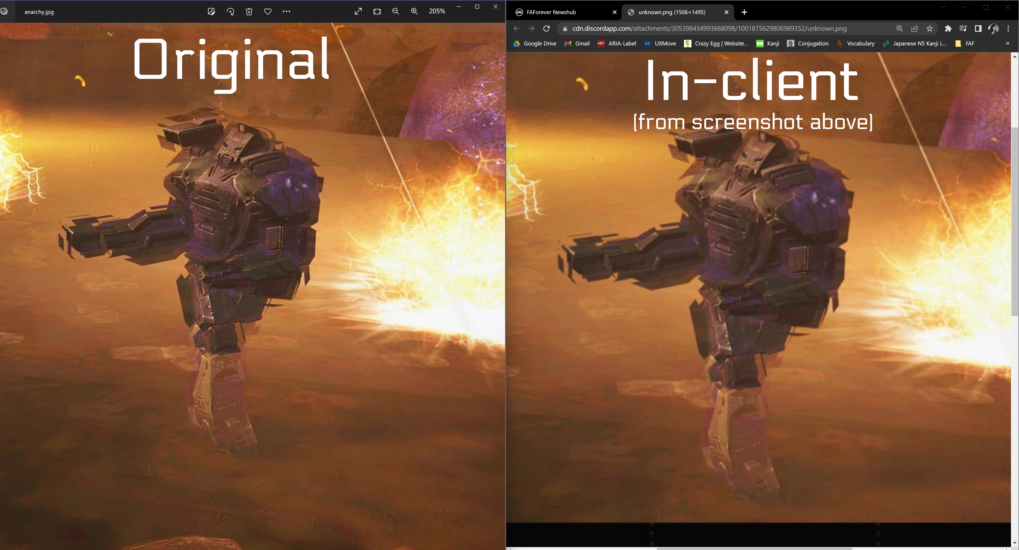Bookmark this page with star icon

930,29
